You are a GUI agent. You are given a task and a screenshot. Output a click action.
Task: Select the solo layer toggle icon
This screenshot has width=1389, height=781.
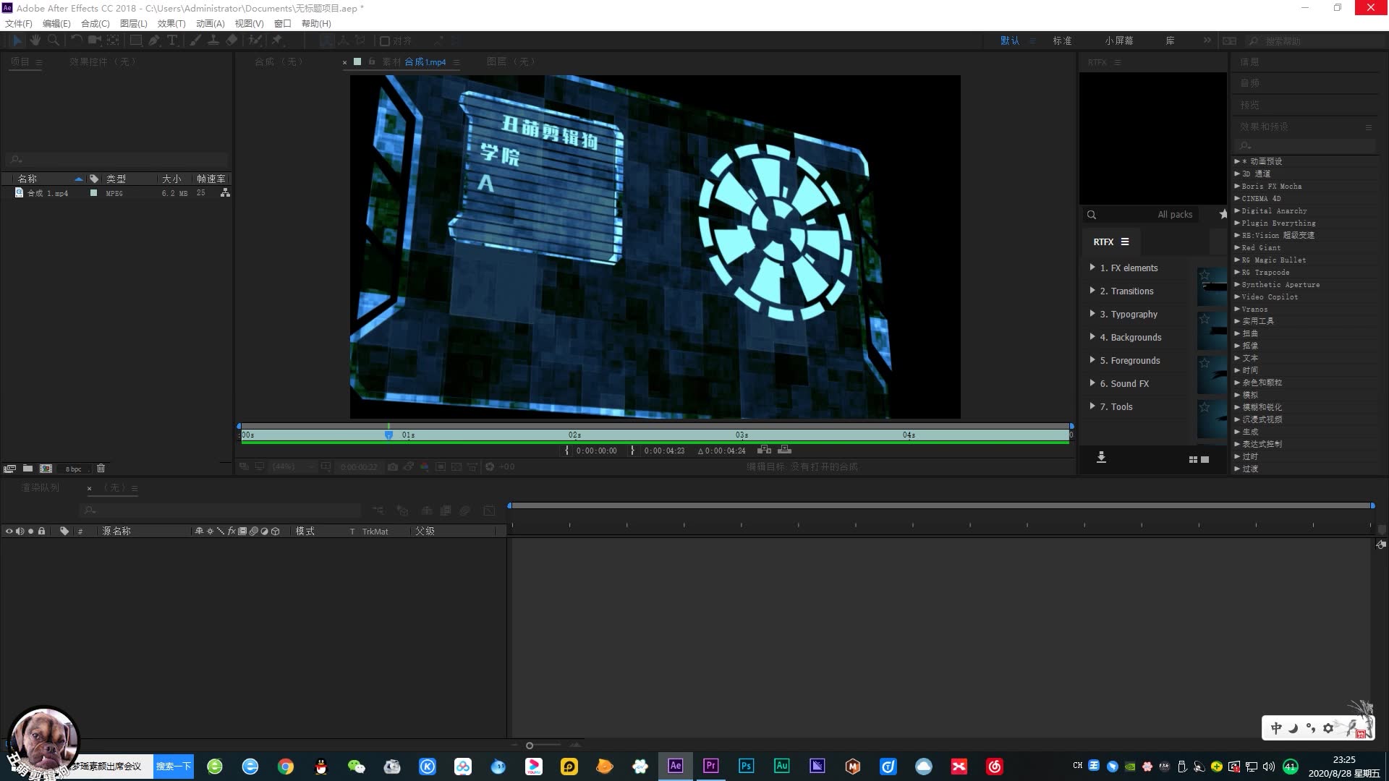(x=30, y=532)
